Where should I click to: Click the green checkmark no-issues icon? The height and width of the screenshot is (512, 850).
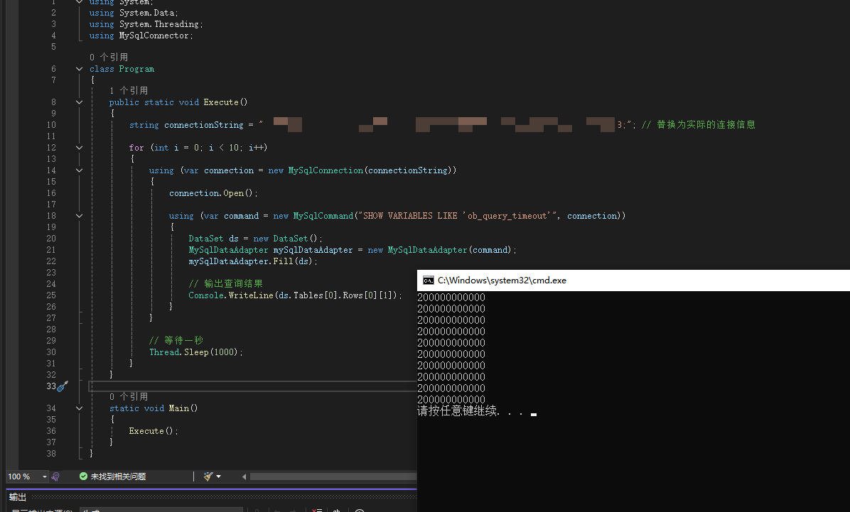click(83, 476)
